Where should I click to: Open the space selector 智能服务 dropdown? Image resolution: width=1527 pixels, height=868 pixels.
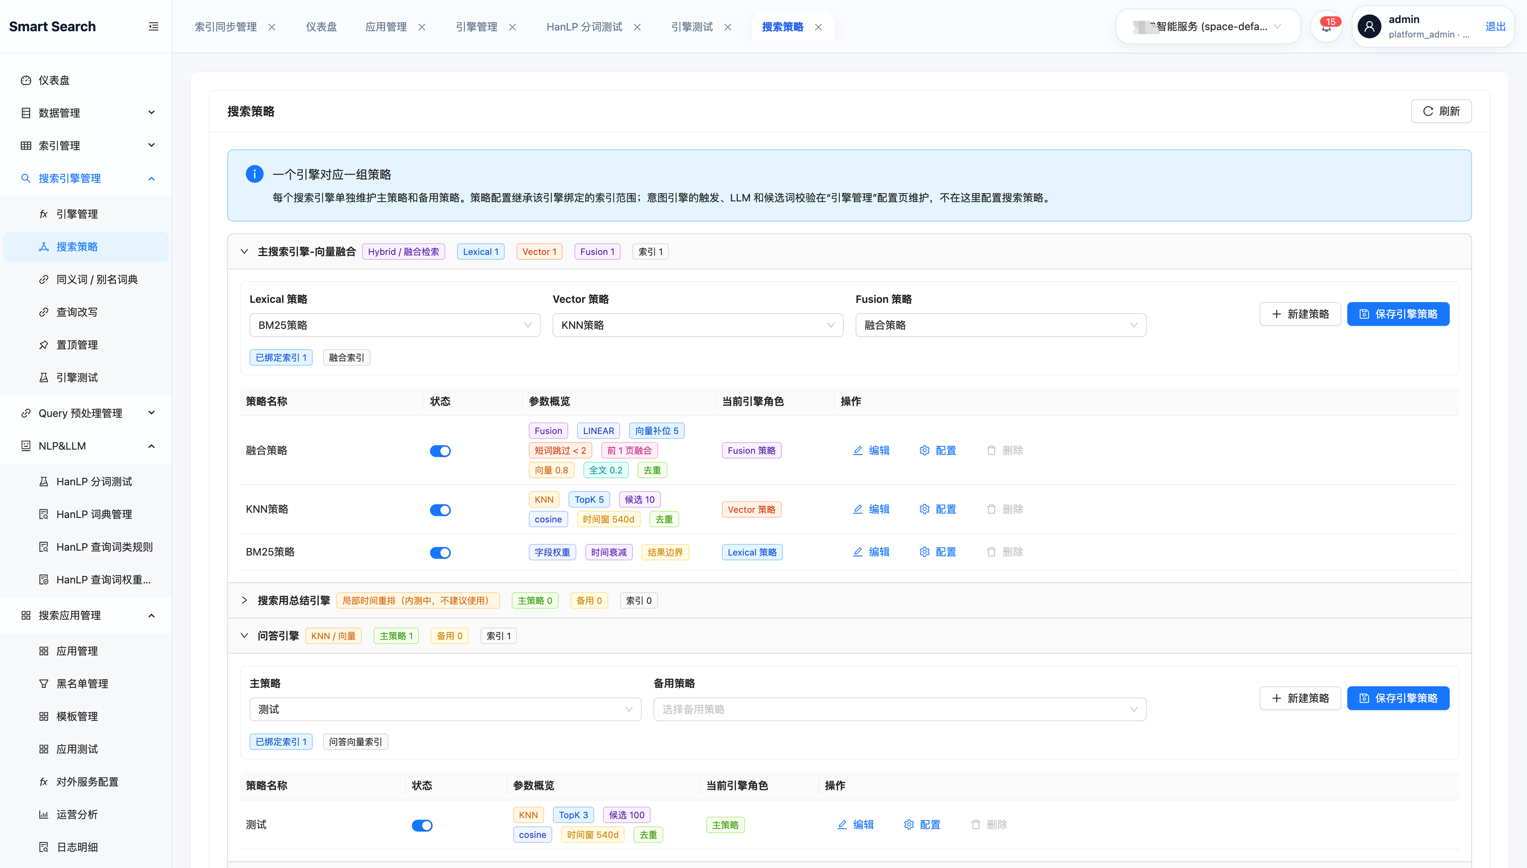pos(1208,26)
